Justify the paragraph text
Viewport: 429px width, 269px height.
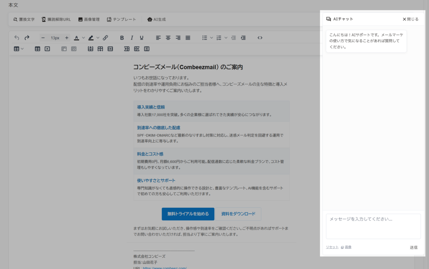(x=188, y=38)
